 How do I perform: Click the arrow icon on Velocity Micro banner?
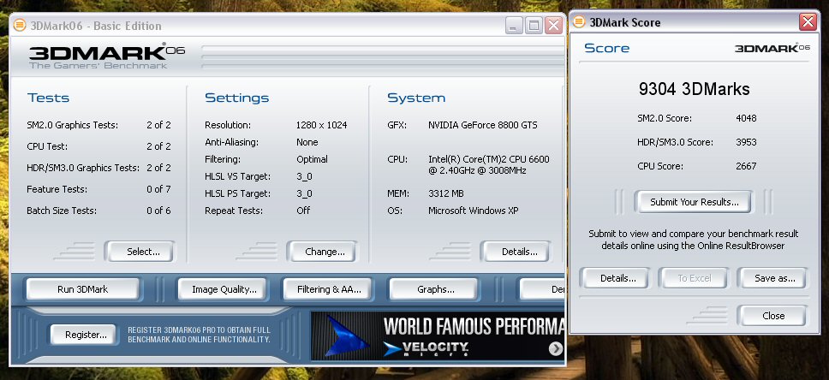click(x=556, y=347)
